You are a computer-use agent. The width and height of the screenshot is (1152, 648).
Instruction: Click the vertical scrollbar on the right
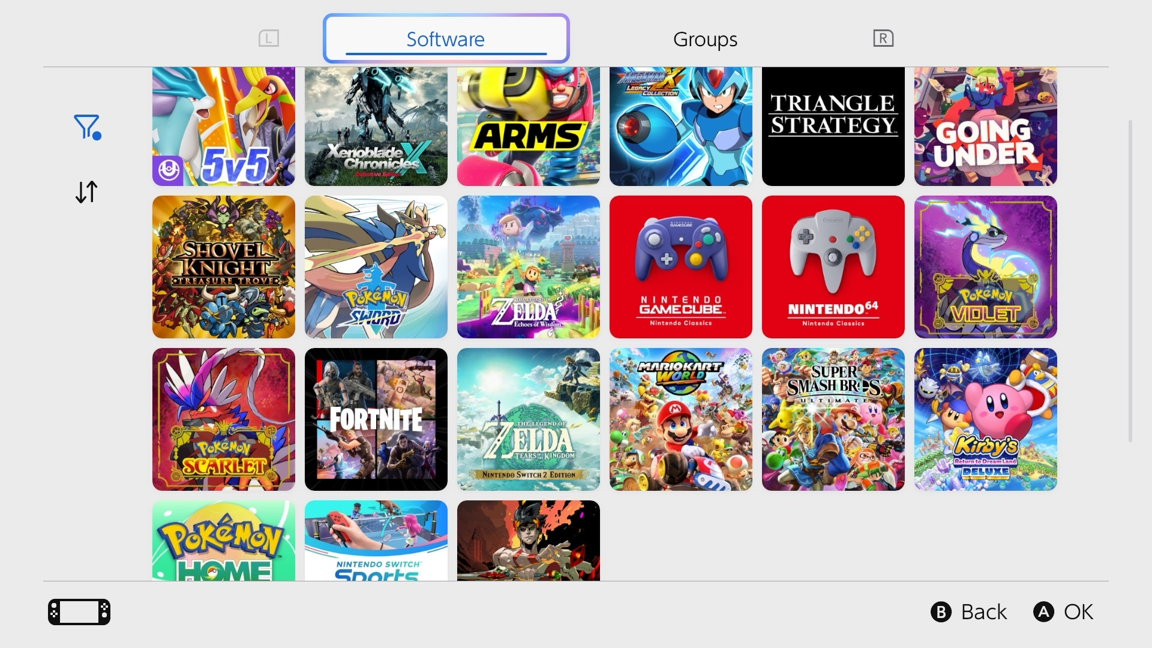1130,281
